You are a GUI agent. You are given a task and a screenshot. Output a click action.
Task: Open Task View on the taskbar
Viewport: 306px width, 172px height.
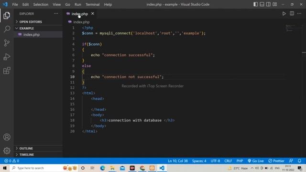coord(92,168)
